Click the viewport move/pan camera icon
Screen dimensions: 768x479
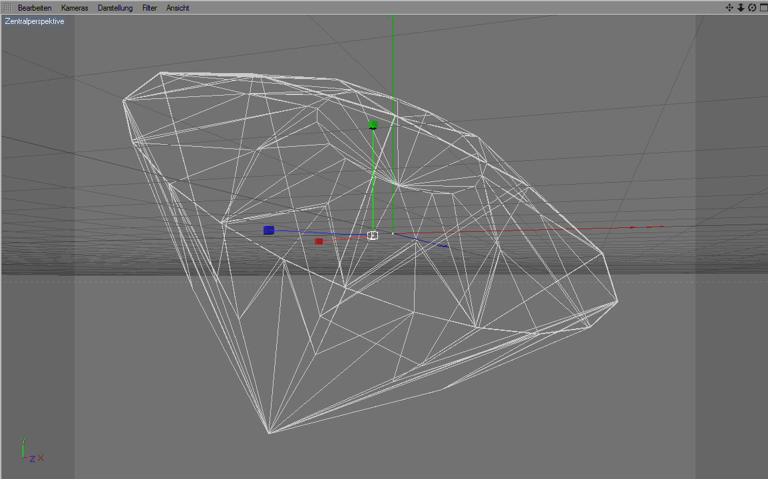(x=729, y=7)
